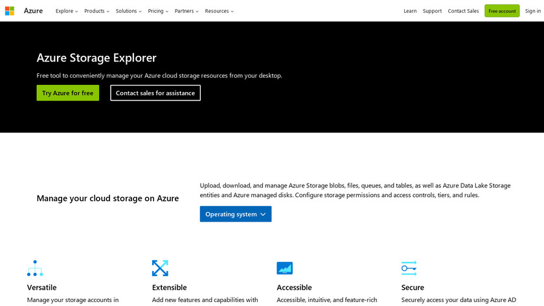Expand the Pricing menu

point(158,11)
